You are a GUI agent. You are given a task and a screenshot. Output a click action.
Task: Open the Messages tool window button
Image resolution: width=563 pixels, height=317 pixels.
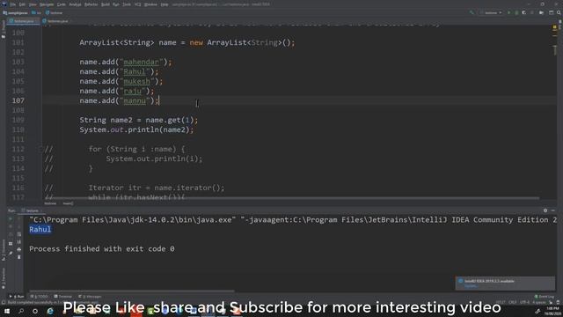[90, 297]
